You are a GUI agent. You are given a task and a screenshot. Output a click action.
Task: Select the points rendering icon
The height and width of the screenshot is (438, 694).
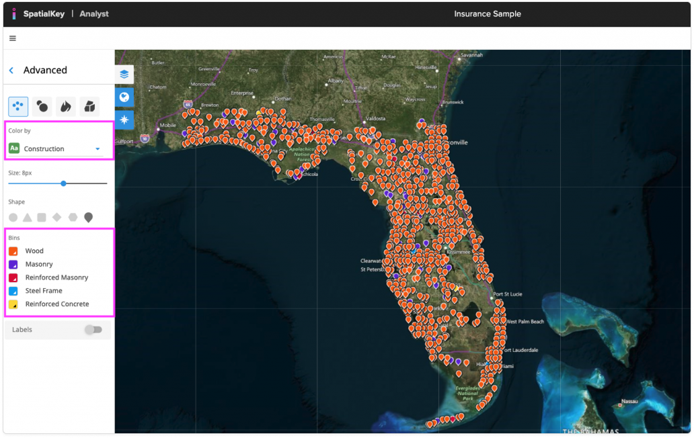click(x=18, y=106)
